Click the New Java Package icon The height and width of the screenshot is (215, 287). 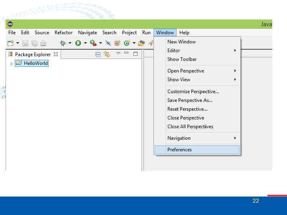[117, 43]
